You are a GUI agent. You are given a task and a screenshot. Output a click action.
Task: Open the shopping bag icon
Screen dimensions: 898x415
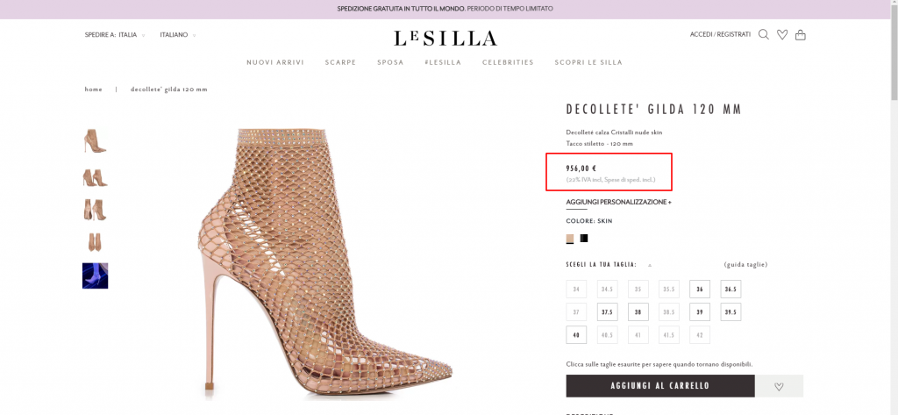[x=800, y=35]
